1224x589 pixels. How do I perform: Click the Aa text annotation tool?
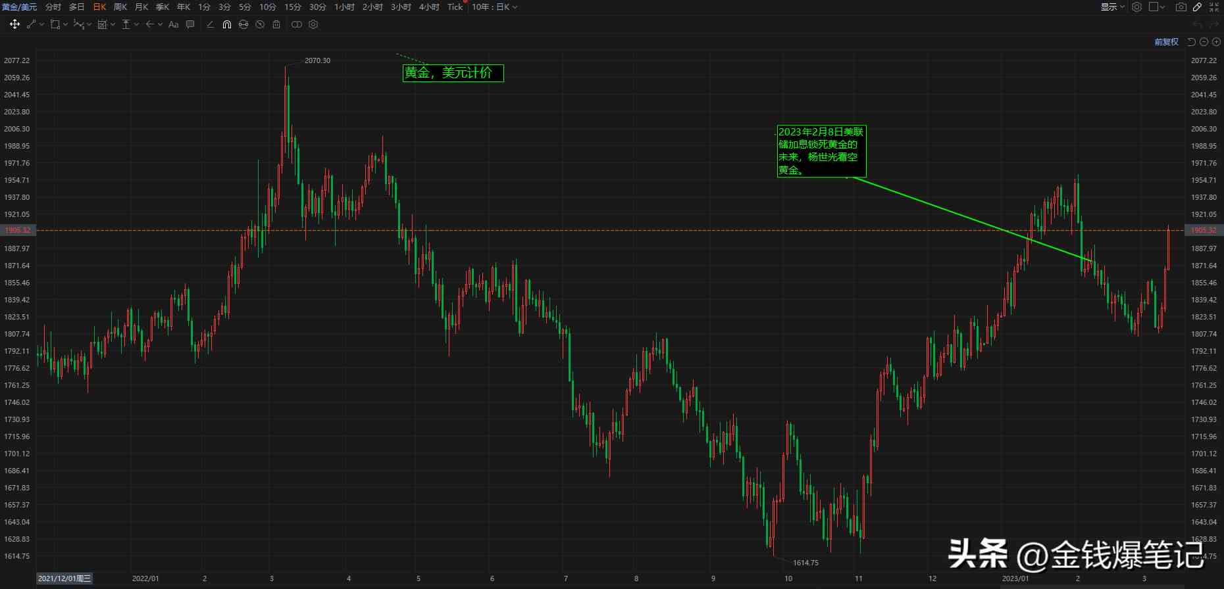[x=174, y=24]
